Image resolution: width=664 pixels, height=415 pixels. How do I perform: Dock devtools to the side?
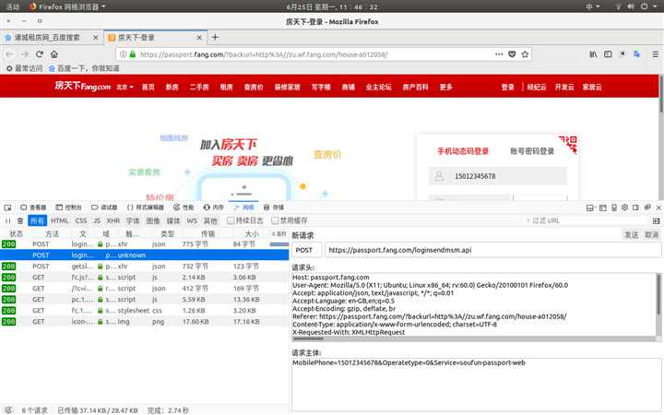635,207
